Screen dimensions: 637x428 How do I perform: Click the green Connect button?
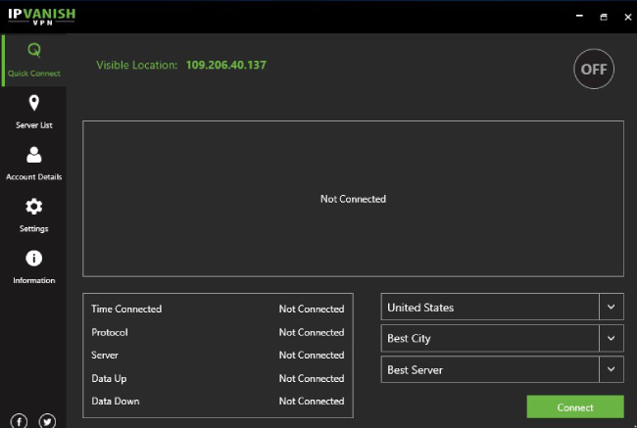(575, 406)
